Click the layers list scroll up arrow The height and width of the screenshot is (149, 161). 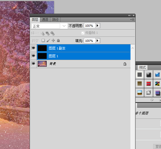tap(132, 48)
